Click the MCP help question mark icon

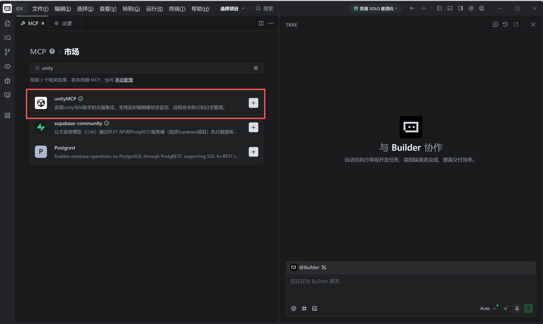pyautogui.click(x=52, y=51)
